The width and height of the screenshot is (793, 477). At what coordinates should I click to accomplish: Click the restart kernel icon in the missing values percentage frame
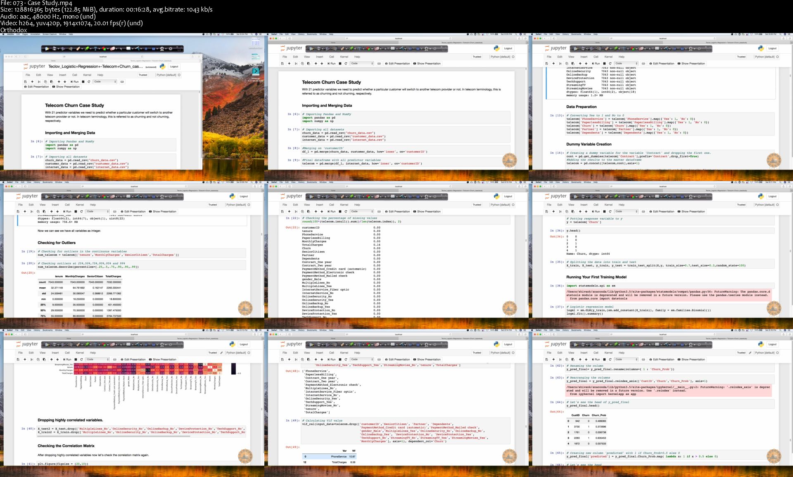coord(346,212)
